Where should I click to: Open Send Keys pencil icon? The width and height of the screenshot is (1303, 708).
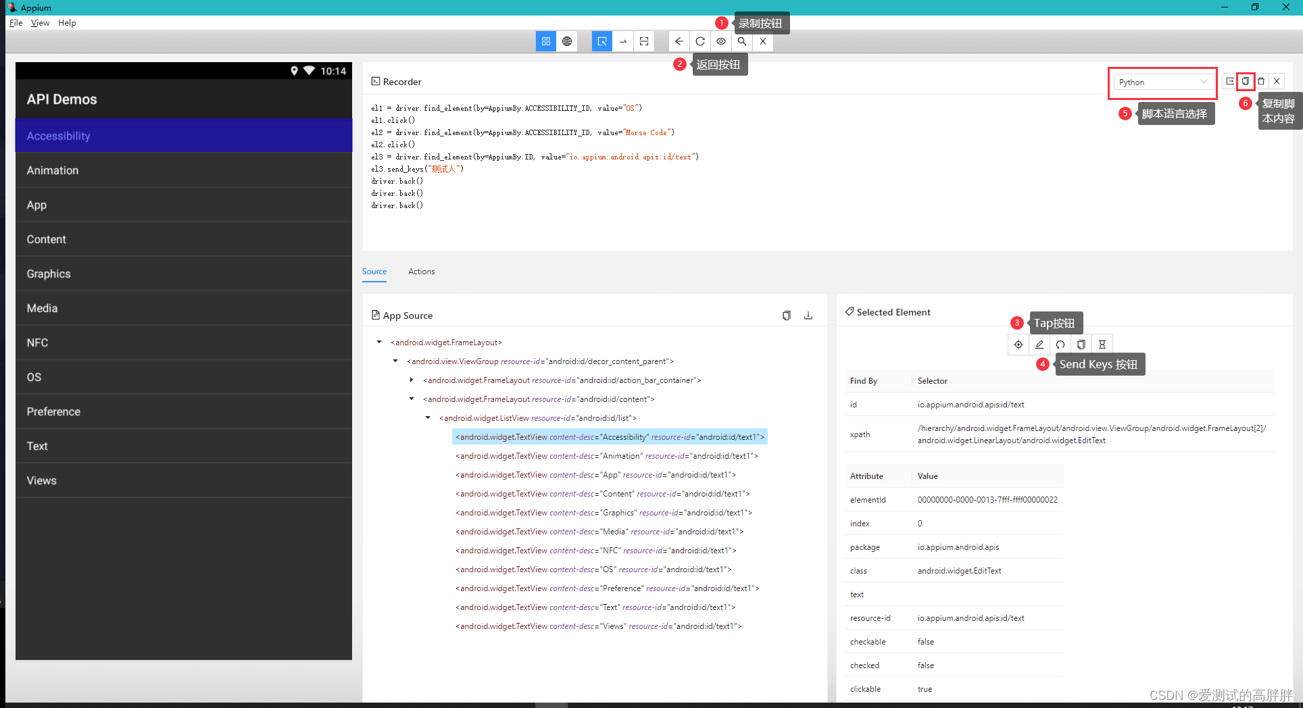[1039, 345]
